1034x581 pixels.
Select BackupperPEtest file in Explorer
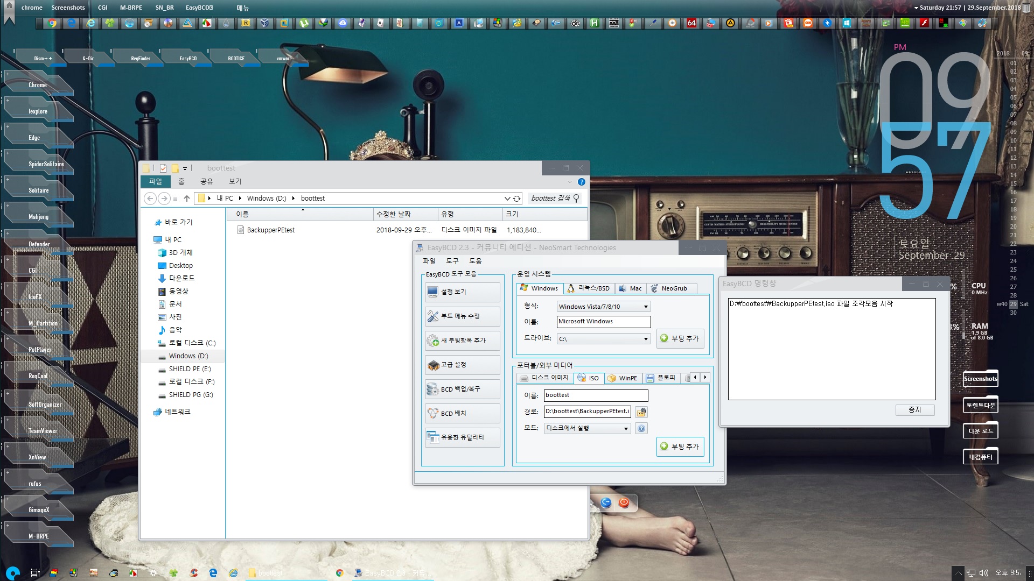[x=270, y=230]
